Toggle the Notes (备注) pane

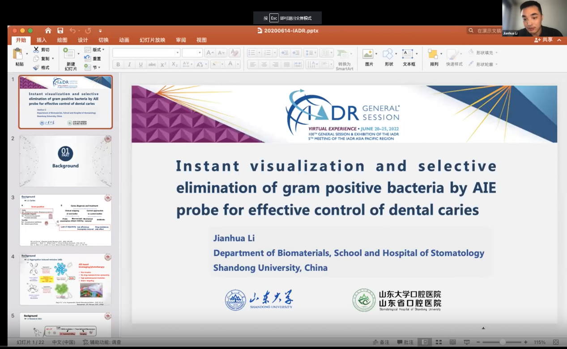pyautogui.click(x=381, y=342)
